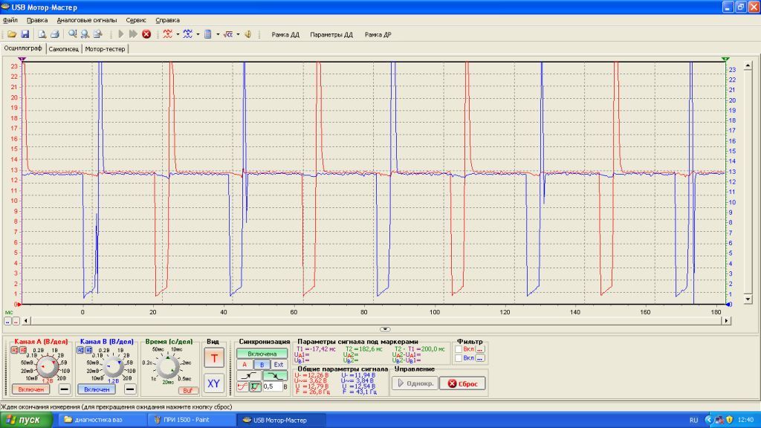The height and width of the screenshot is (428, 761).
Task: Click the Время time base knob
Action: (x=168, y=367)
